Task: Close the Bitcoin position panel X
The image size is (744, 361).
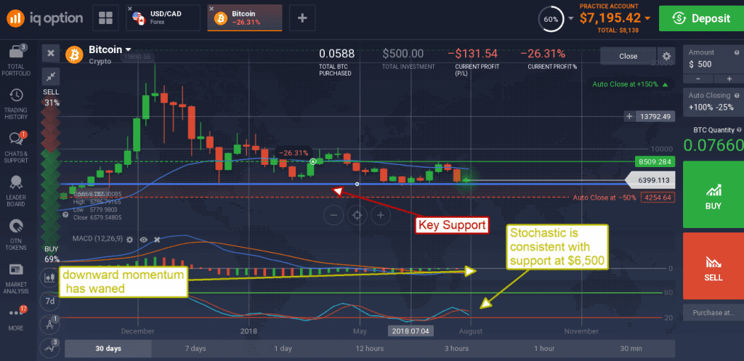Action: click(51, 53)
